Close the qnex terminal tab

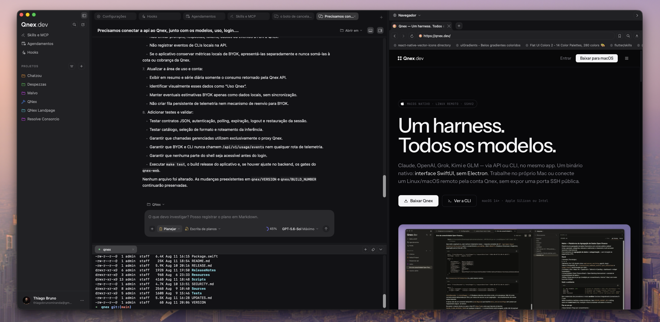click(x=133, y=249)
